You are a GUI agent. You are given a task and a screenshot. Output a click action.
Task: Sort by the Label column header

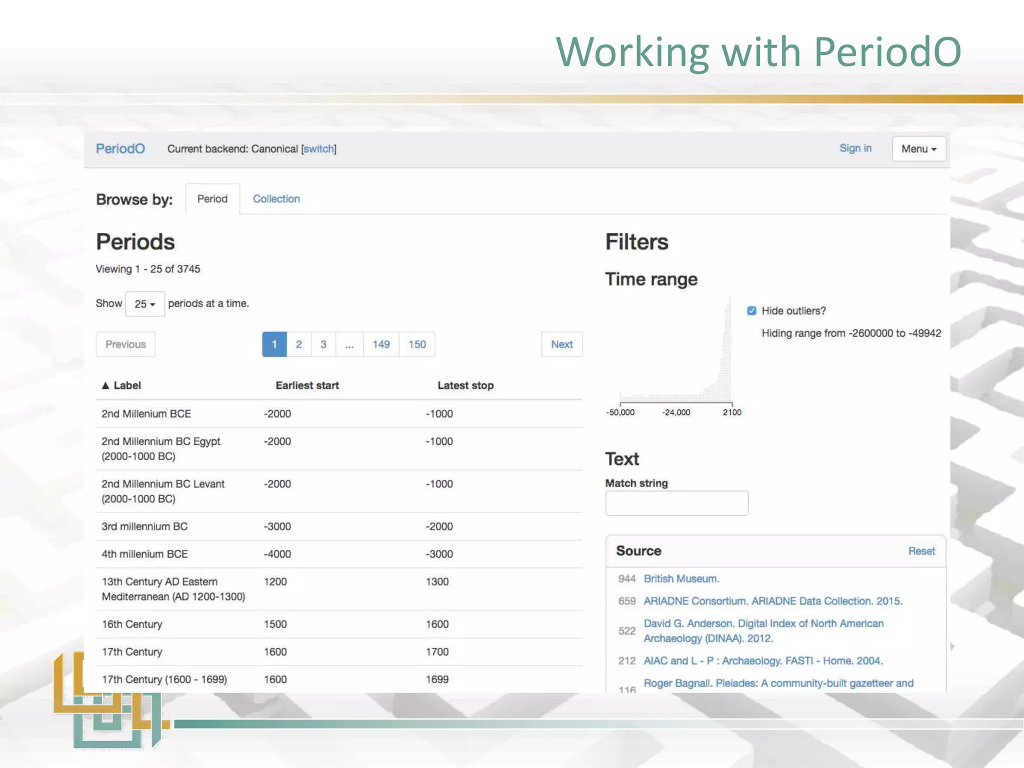click(x=121, y=385)
